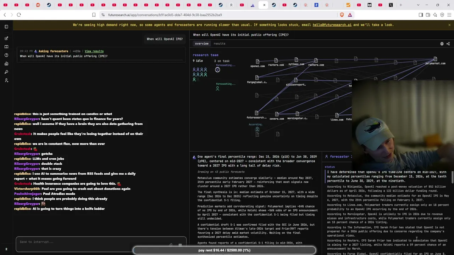This screenshot has width=454, height=255.
Task: Click chat message 'LLMs and cron jobs'
Action: pos(48,159)
